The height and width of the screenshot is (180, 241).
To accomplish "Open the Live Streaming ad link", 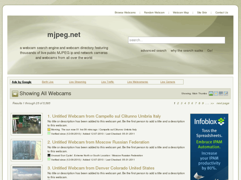I will 78,82.
